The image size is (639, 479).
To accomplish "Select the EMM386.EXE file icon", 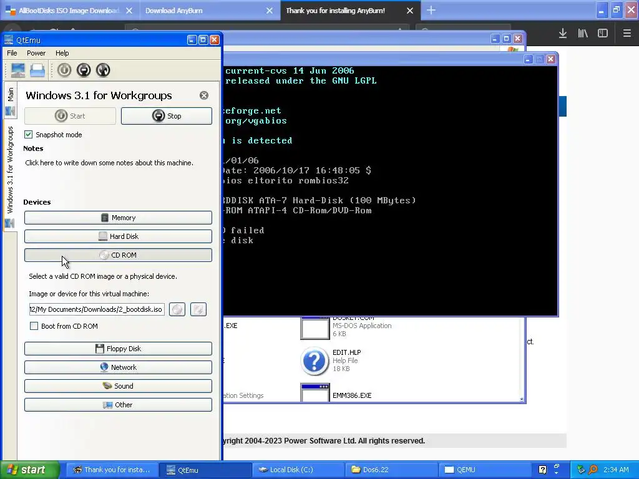I will coord(315,393).
